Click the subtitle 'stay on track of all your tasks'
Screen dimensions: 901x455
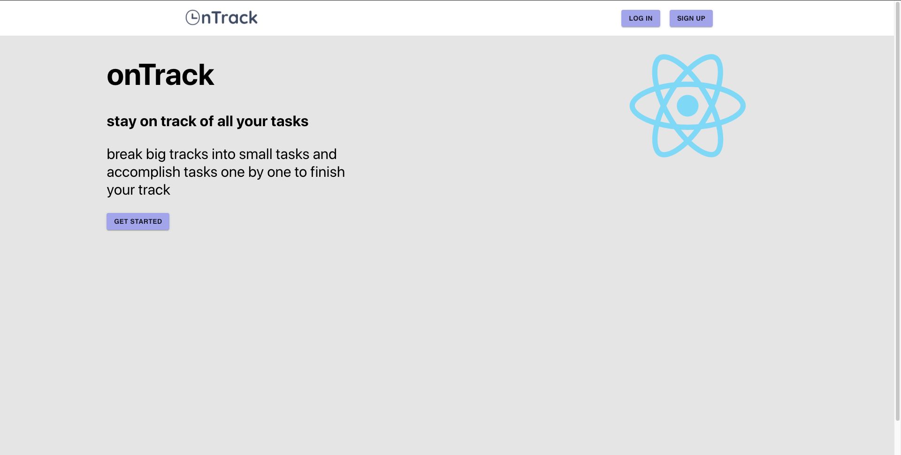(207, 121)
